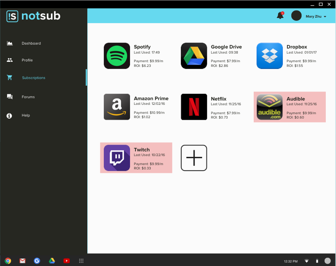Open YouTube from the shelf
336x266 pixels.
coord(67,261)
